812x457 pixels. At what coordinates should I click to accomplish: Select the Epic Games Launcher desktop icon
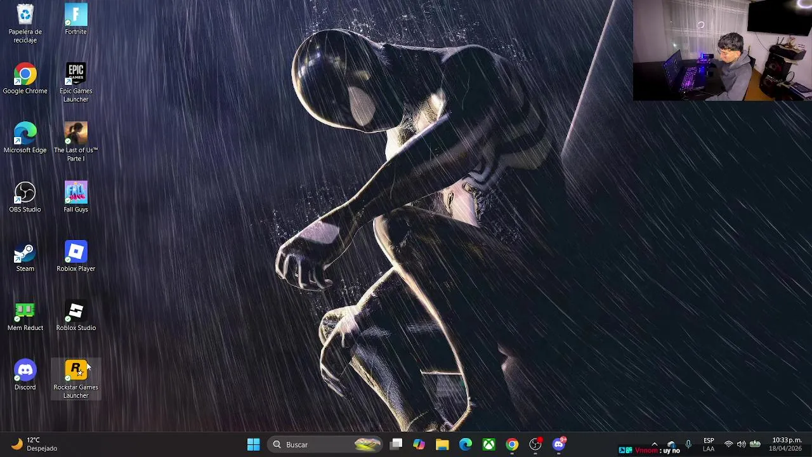tap(75, 83)
